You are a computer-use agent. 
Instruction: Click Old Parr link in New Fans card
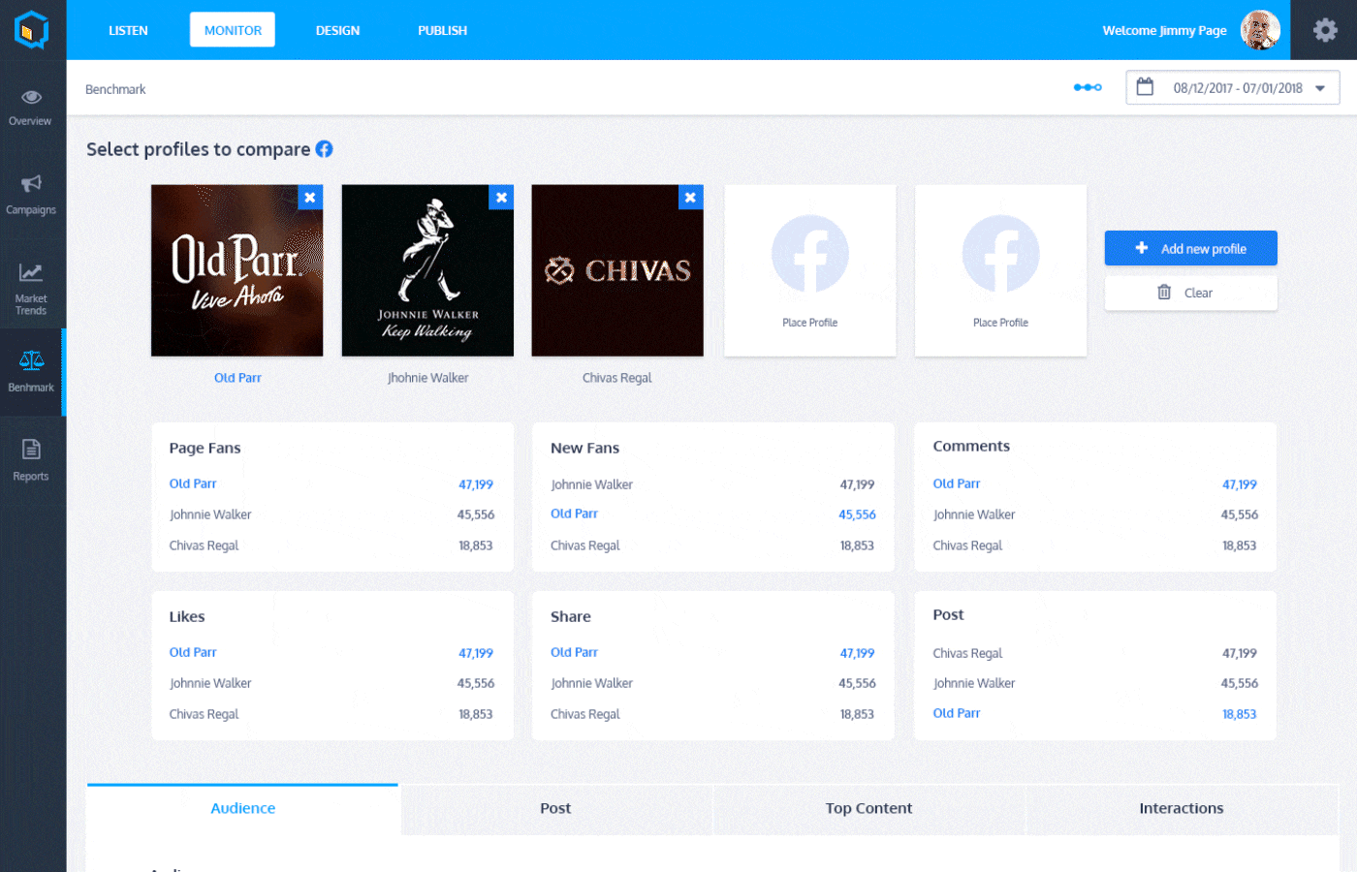[x=574, y=514]
